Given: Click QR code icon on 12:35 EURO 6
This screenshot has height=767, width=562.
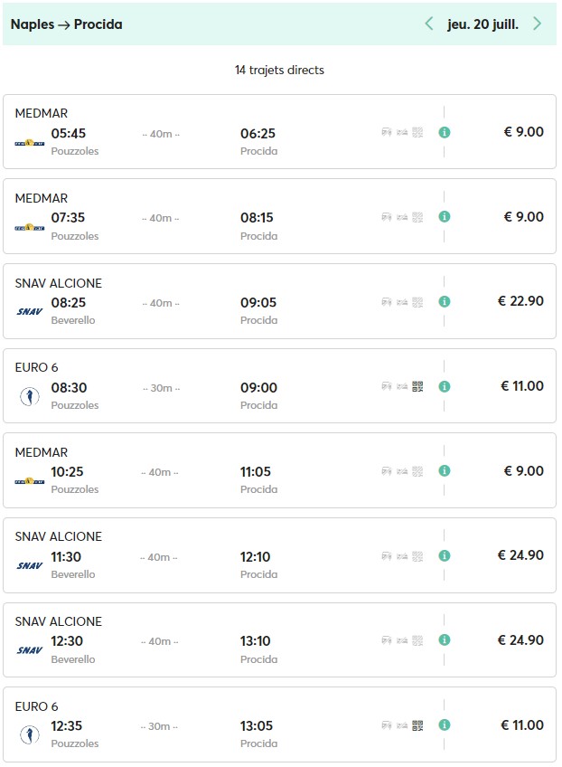Looking at the screenshot, I should point(417,724).
